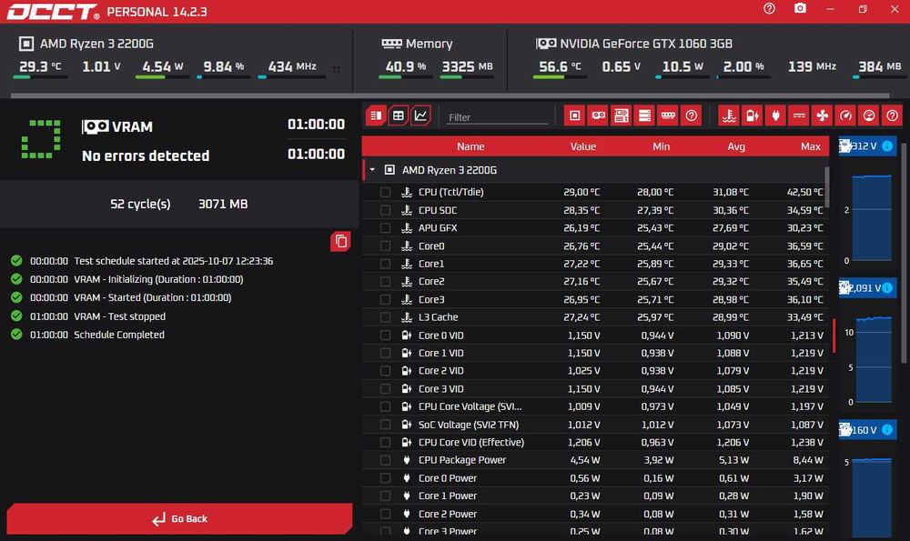Image resolution: width=910 pixels, height=541 pixels.
Task: Toggle the frequency gauge sensor filter
Action: [845, 116]
